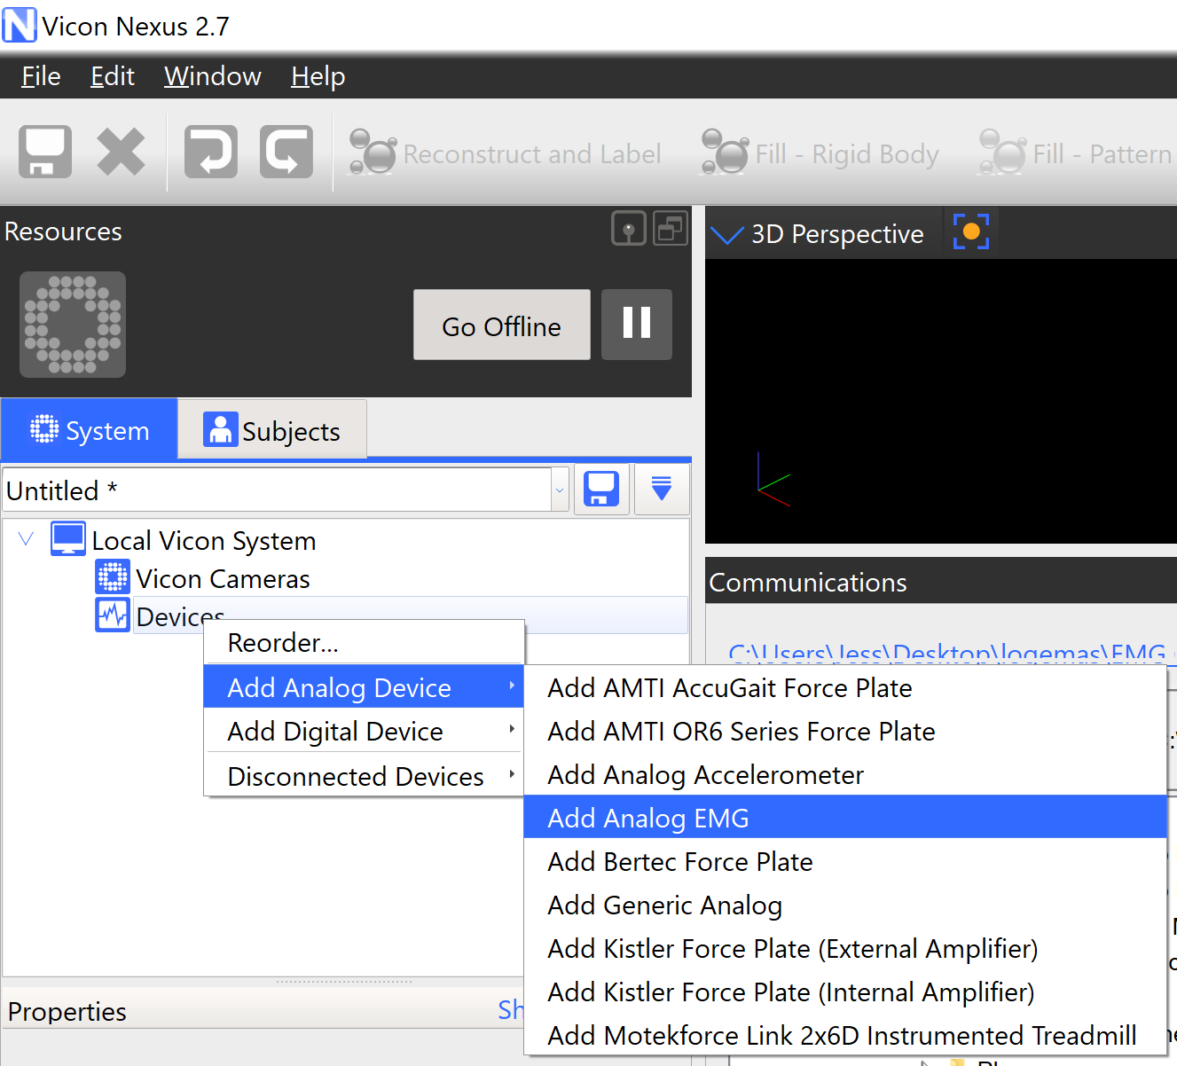
Task: Choose Add Motekforce Link Instrumented Treadmill
Action: pos(845,1035)
